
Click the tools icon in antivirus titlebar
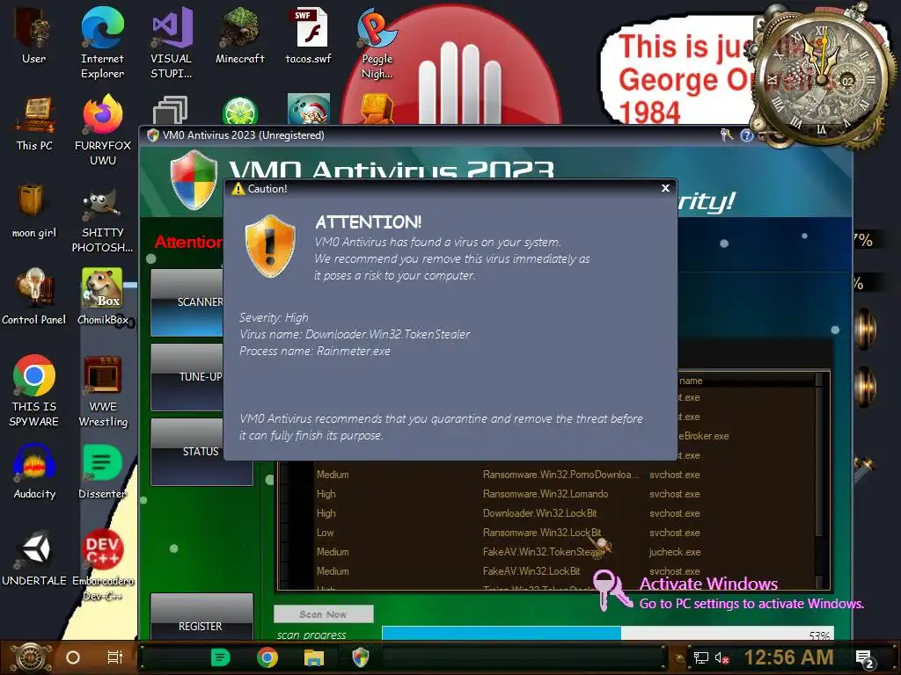click(727, 135)
